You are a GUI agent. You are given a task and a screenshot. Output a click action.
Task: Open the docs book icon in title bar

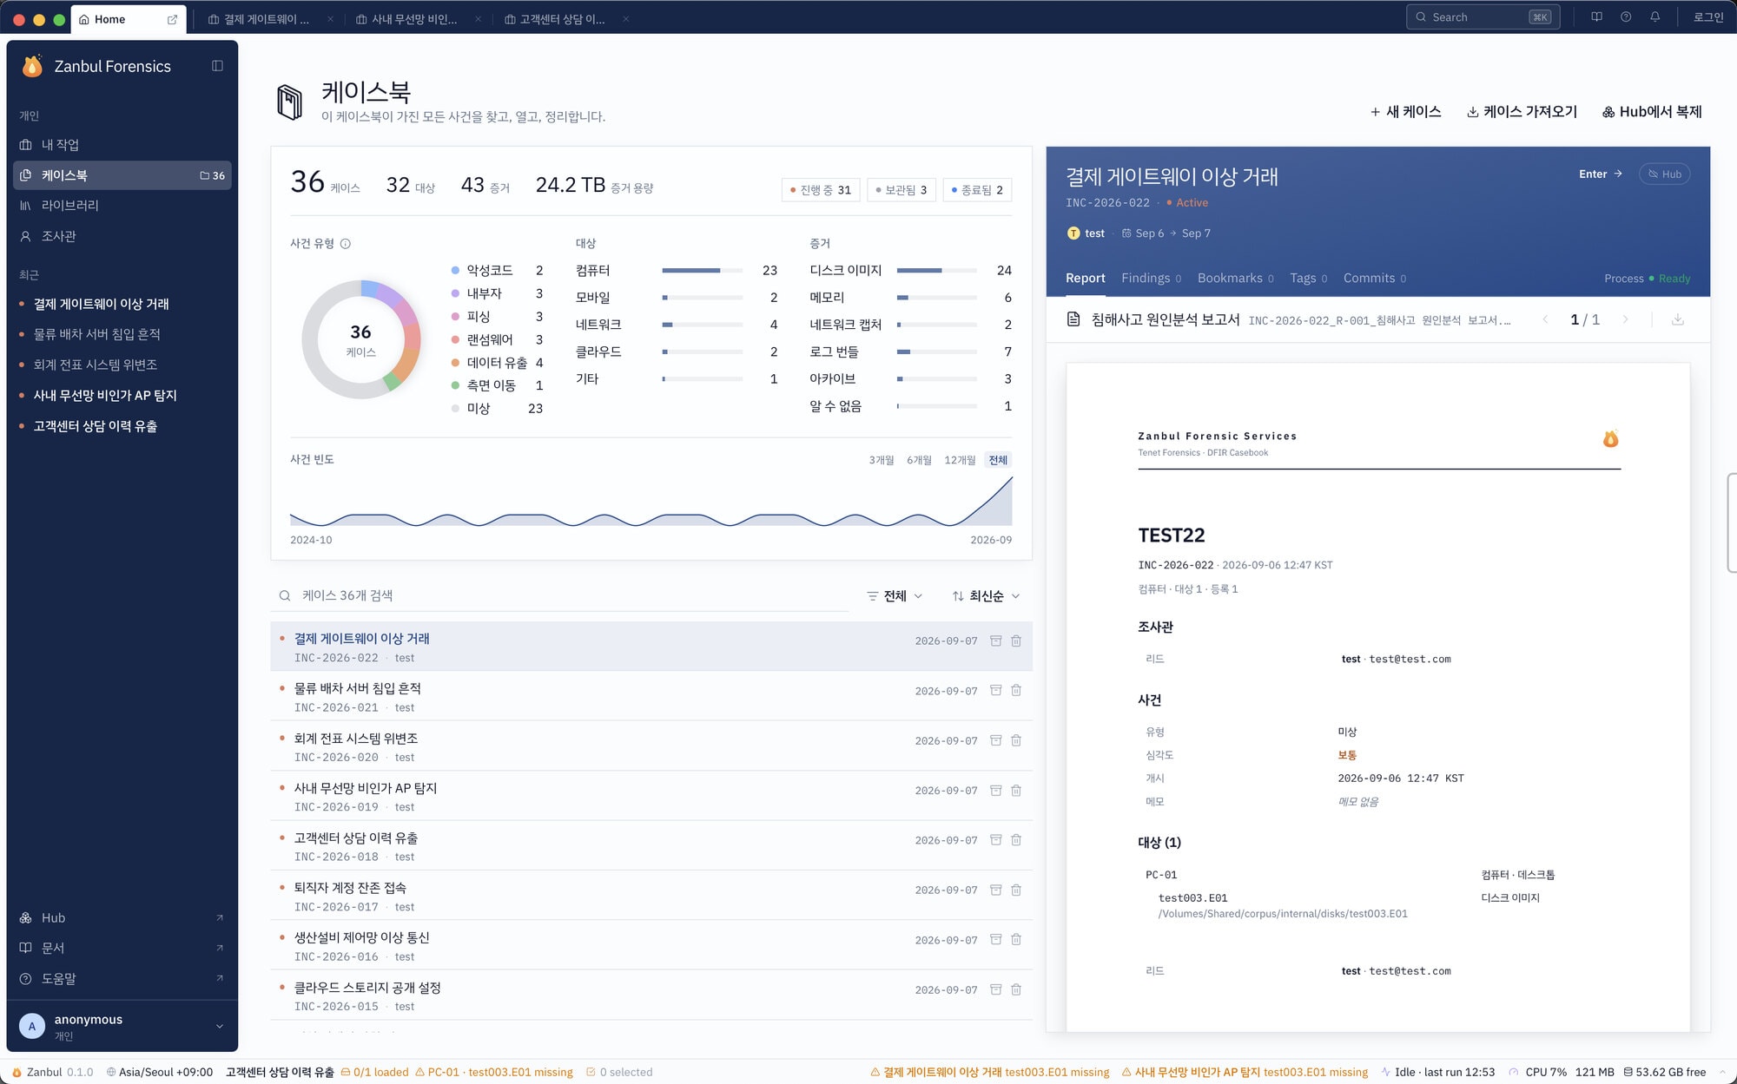point(1596,17)
